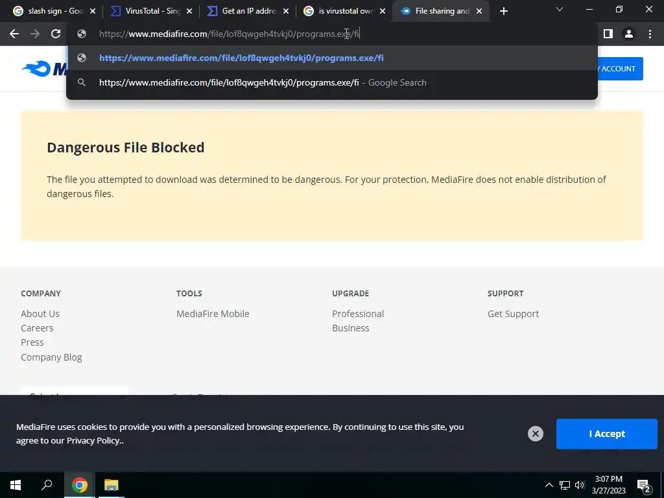Click the globe icon in address bar
The width and height of the screenshot is (664, 498).
point(82,34)
